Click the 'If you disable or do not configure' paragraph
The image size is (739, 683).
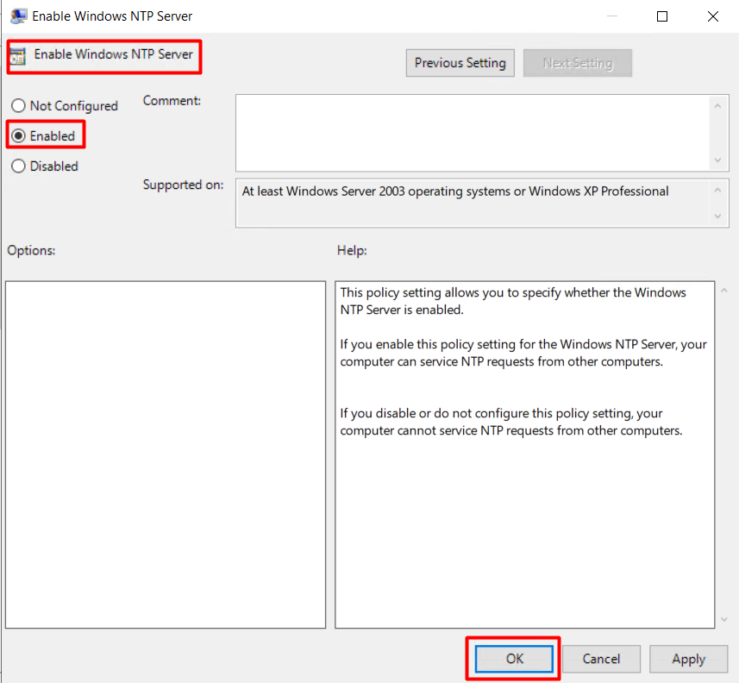(x=510, y=422)
